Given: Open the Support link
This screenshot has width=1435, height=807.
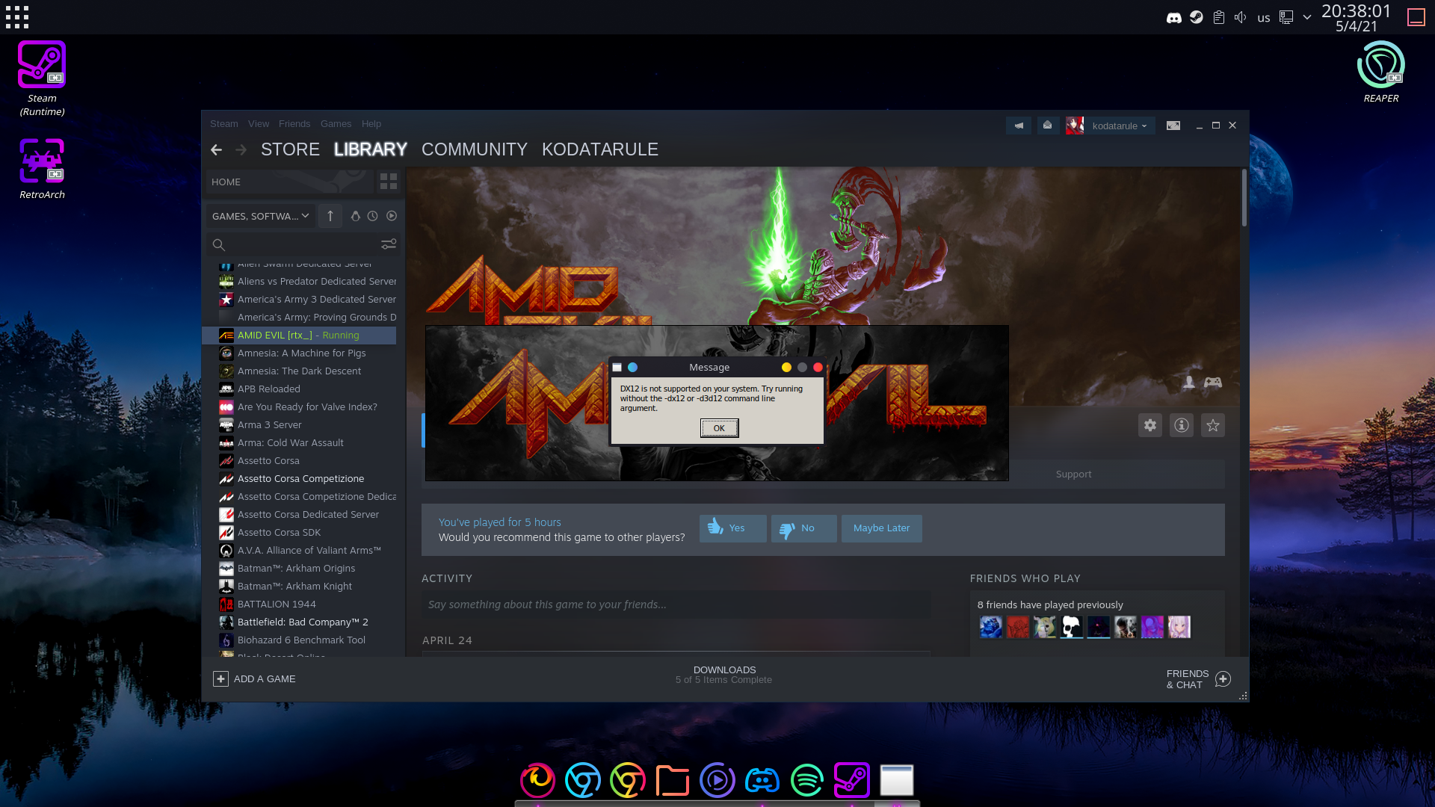Looking at the screenshot, I should 1073,474.
